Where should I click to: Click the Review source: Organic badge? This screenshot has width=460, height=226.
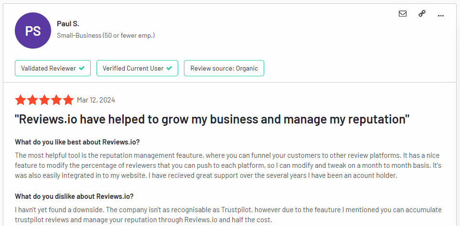(x=224, y=68)
